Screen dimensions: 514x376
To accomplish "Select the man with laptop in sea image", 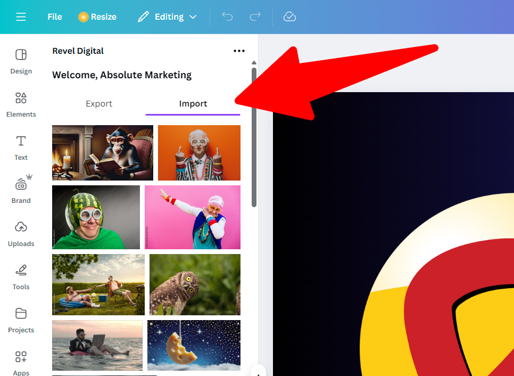I will (97, 345).
